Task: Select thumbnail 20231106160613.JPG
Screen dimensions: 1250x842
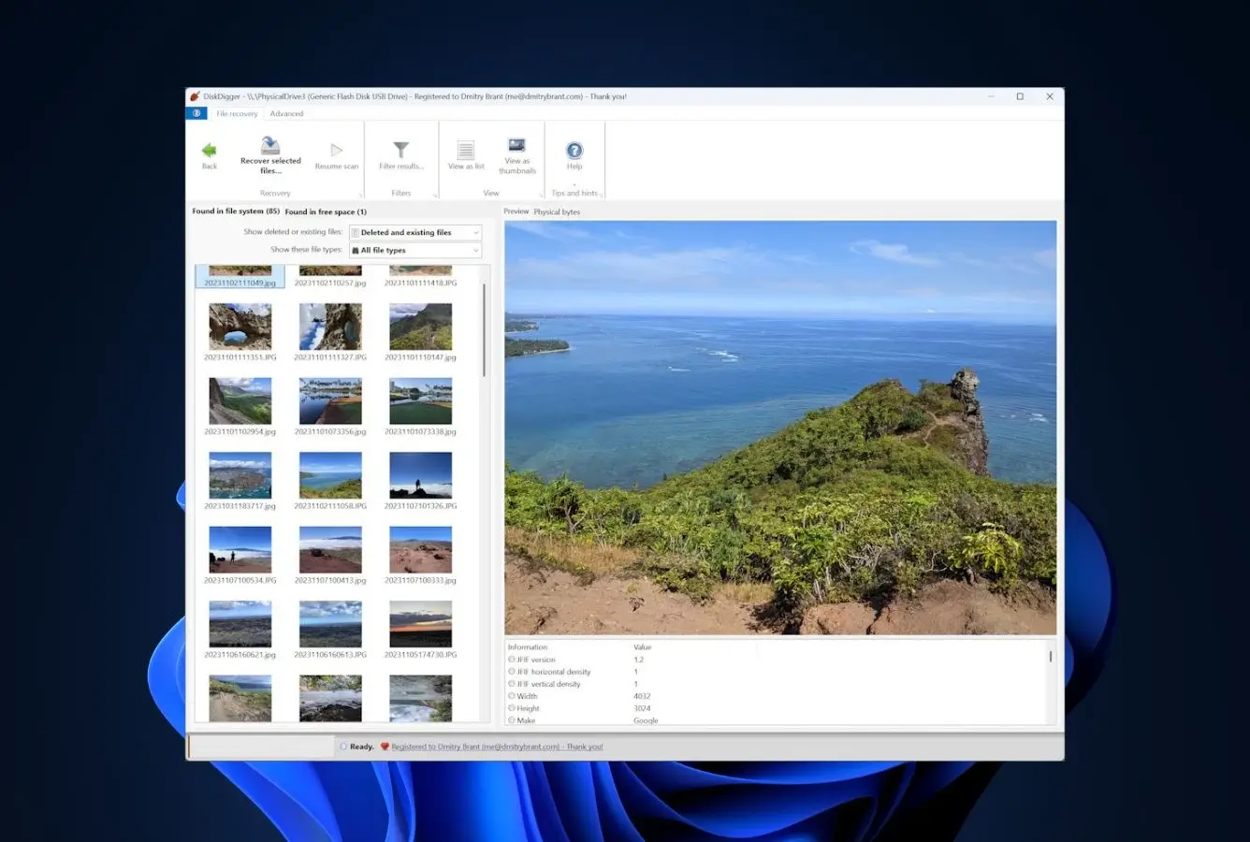Action: 330,630
